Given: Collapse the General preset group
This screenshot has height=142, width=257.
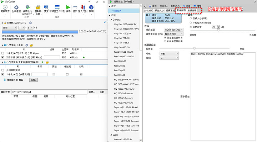Looking at the screenshot, I should pos(111,20).
